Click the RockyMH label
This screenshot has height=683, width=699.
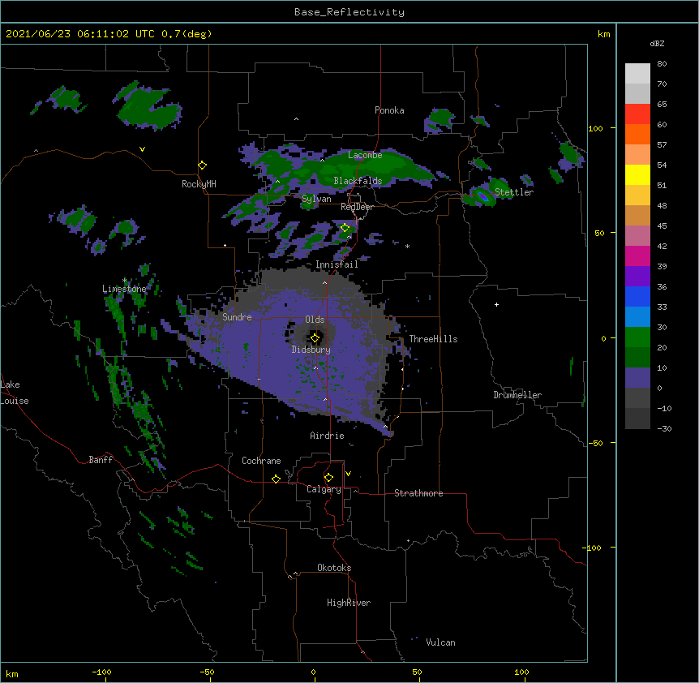point(199,184)
